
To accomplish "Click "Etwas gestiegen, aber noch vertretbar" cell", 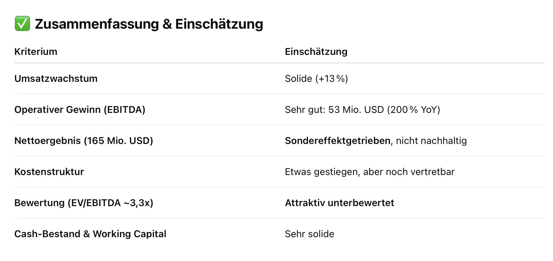I will (369, 172).
